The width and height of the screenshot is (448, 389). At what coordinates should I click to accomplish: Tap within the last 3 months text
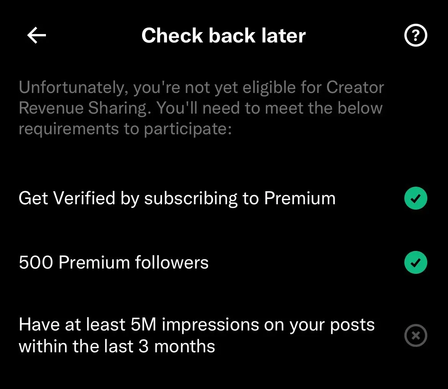point(117,346)
